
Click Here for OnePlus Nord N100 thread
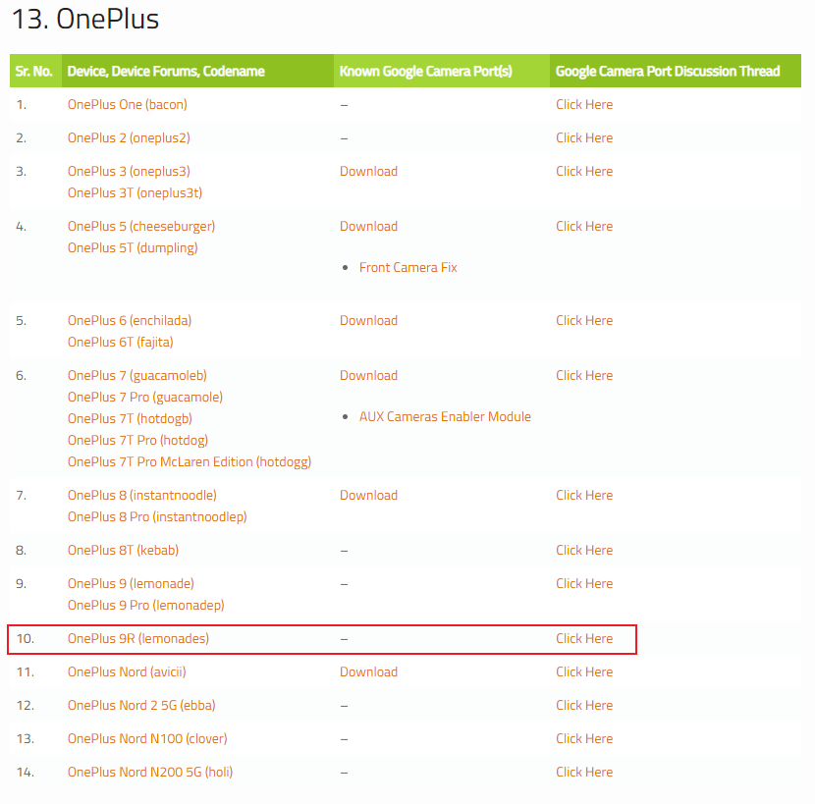coord(584,738)
